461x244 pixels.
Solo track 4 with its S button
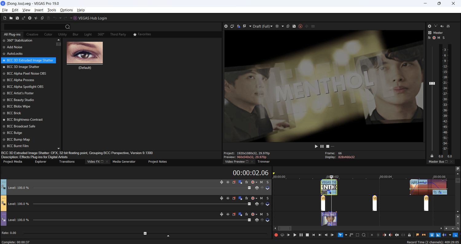tap(268, 214)
